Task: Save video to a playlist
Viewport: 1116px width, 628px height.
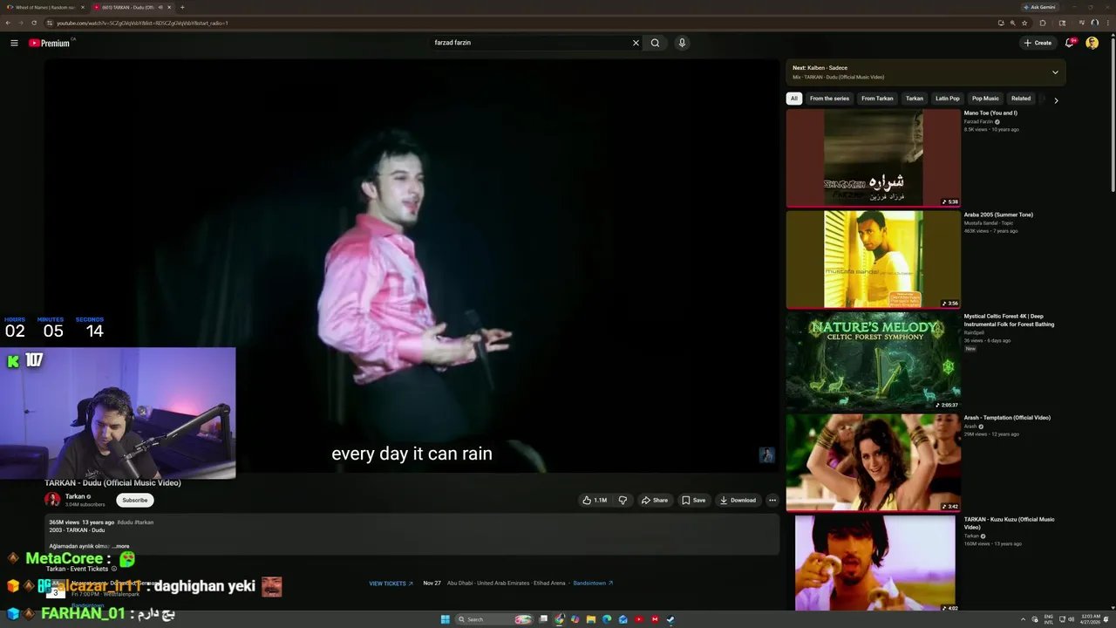Action: [x=694, y=501]
